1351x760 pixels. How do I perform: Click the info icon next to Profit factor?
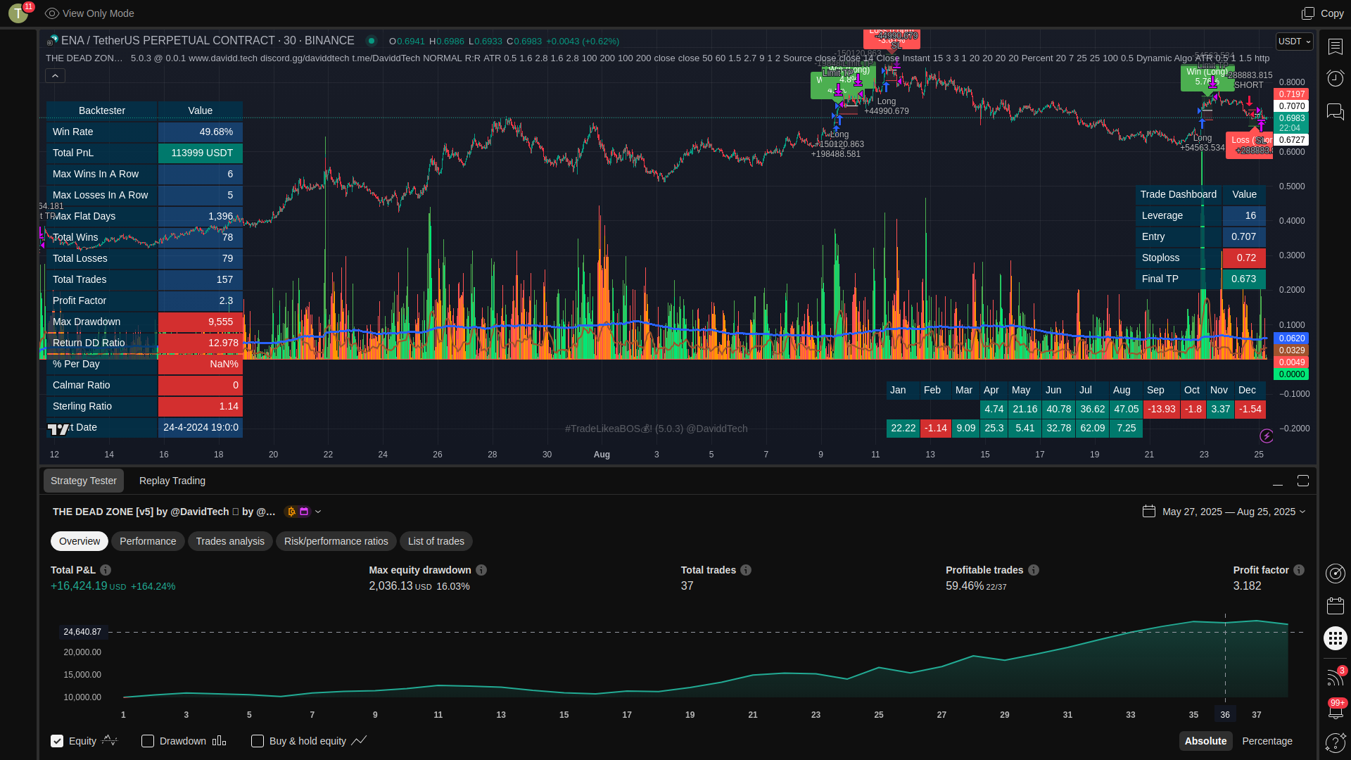click(x=1299, y=570)
